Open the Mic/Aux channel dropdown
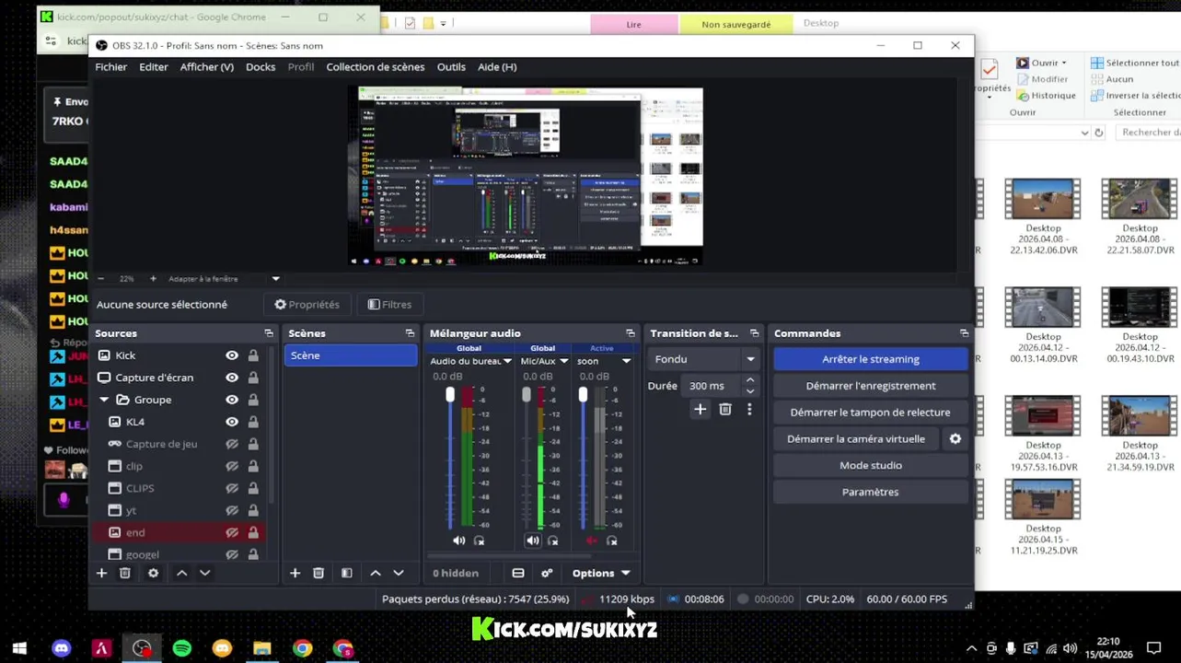 (563, 361)
